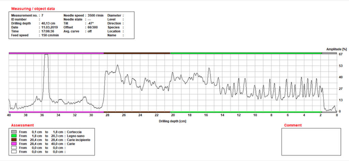Click the time value '17:06:36'
Viewport: 349px width, 161px height.
pos(48,31)
